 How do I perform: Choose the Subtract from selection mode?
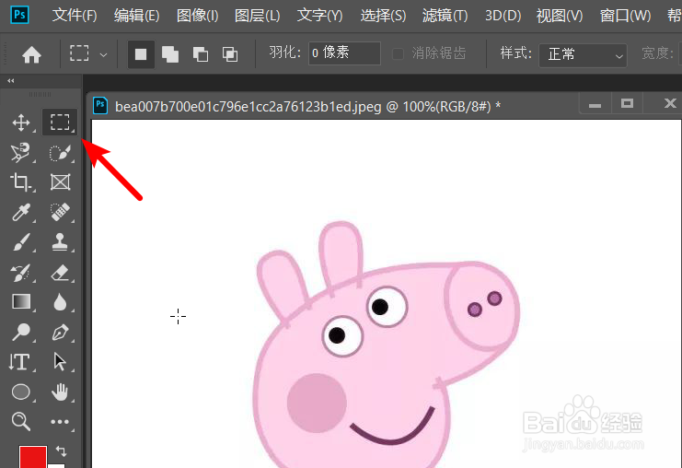(x=200, y=54)
